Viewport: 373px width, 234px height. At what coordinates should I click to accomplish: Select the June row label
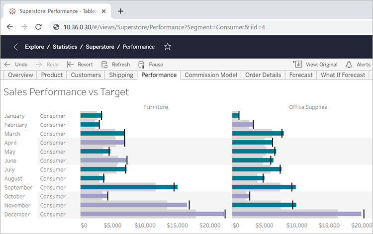coord(10,160)
